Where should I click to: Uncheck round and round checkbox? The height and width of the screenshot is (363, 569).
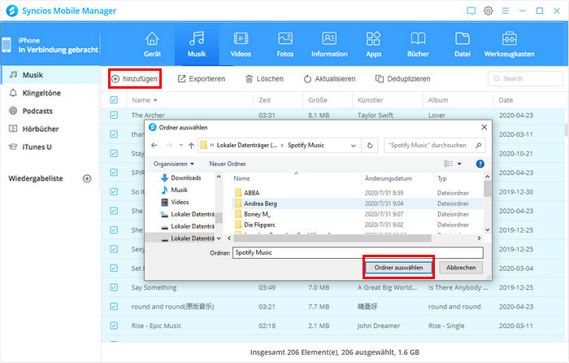pyautogui.click(x=114, y=306)
